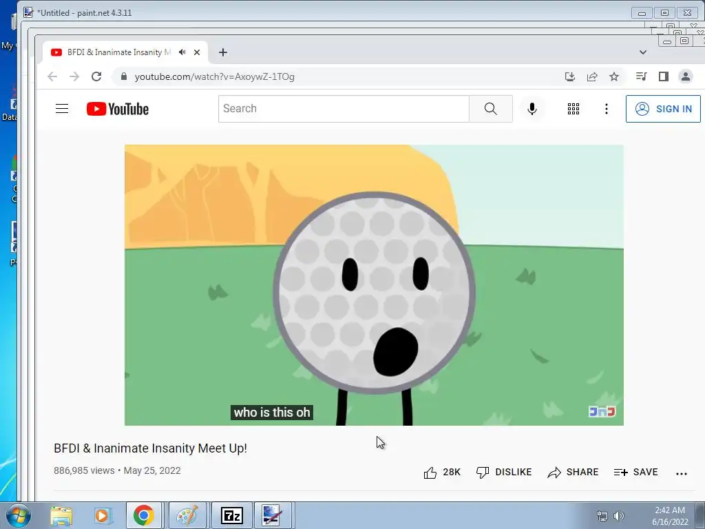Click the SHARE button
Screen dimensions: 705x529
pos(573,473)
